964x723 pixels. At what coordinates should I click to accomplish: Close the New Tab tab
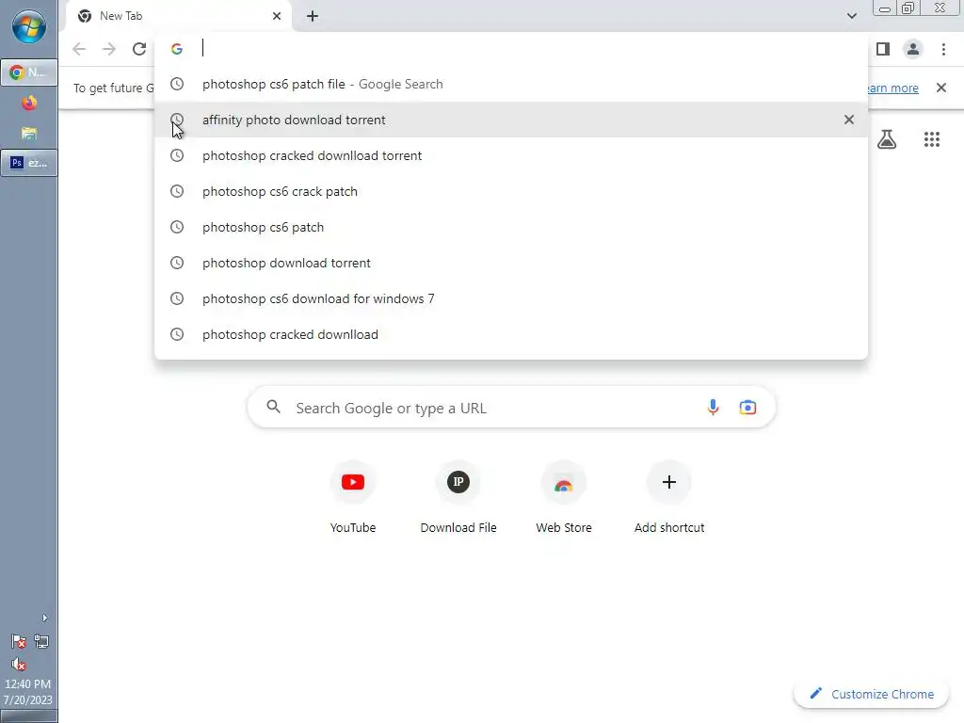[277, 16]
